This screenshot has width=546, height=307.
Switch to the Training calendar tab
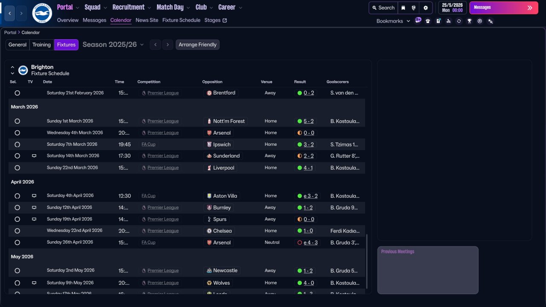[x=41, y=45]
